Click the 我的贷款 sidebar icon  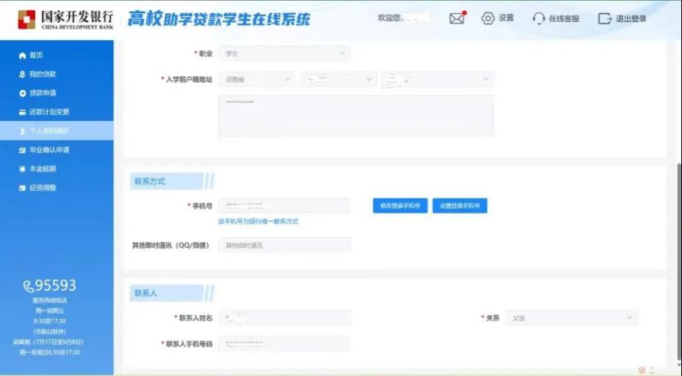tap(23, 75)
